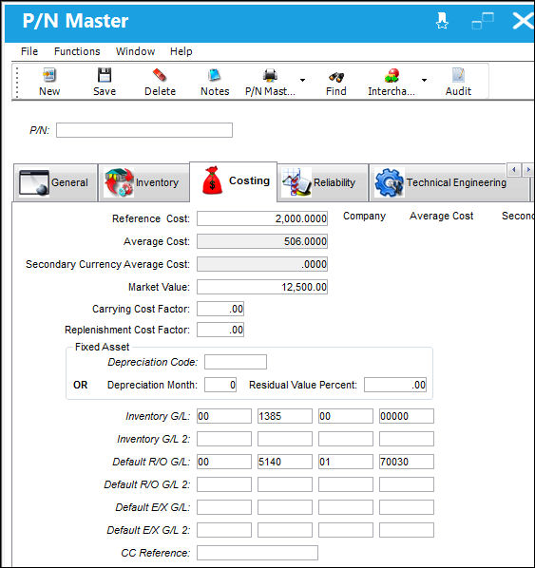The image size is (535, 568).
Task: Switch to the Reliability tab
Action: coord(323,182)
